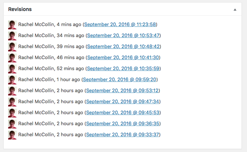Open the September 20, 2016 @ 10:35:59 revision
The width and height of the screenshot is (247, 152).
[x=123, y=69]
